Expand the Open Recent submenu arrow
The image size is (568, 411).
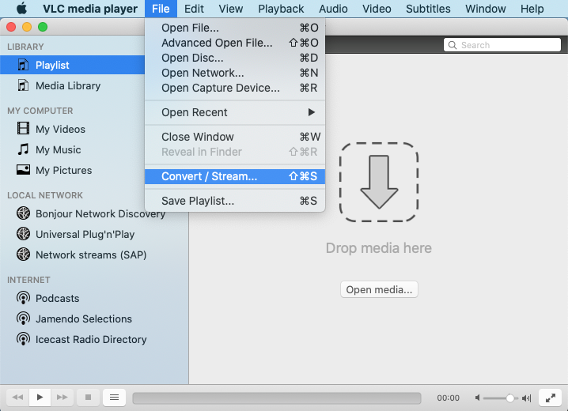point(311,112)
